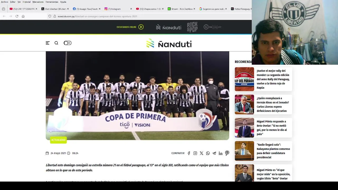Click the 24 mayo 2021 date text
Screen dimensions: 338x190
tap(58, 153)
